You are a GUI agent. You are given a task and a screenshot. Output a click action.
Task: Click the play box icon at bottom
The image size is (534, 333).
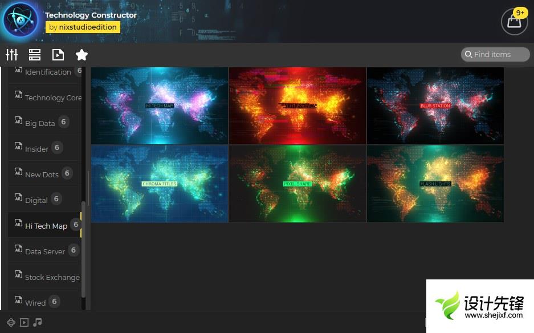point(24,322)
